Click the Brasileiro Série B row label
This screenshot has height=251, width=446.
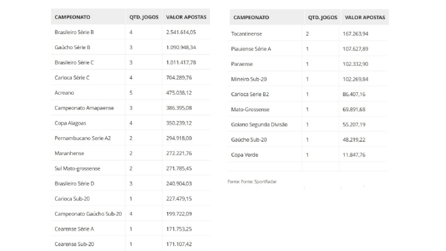(x=74, y=31)
